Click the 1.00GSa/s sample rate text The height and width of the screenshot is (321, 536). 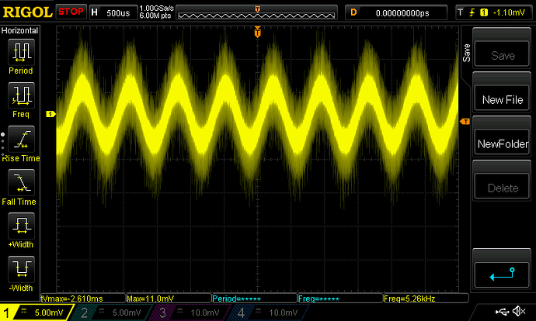(x=157, y=9)
